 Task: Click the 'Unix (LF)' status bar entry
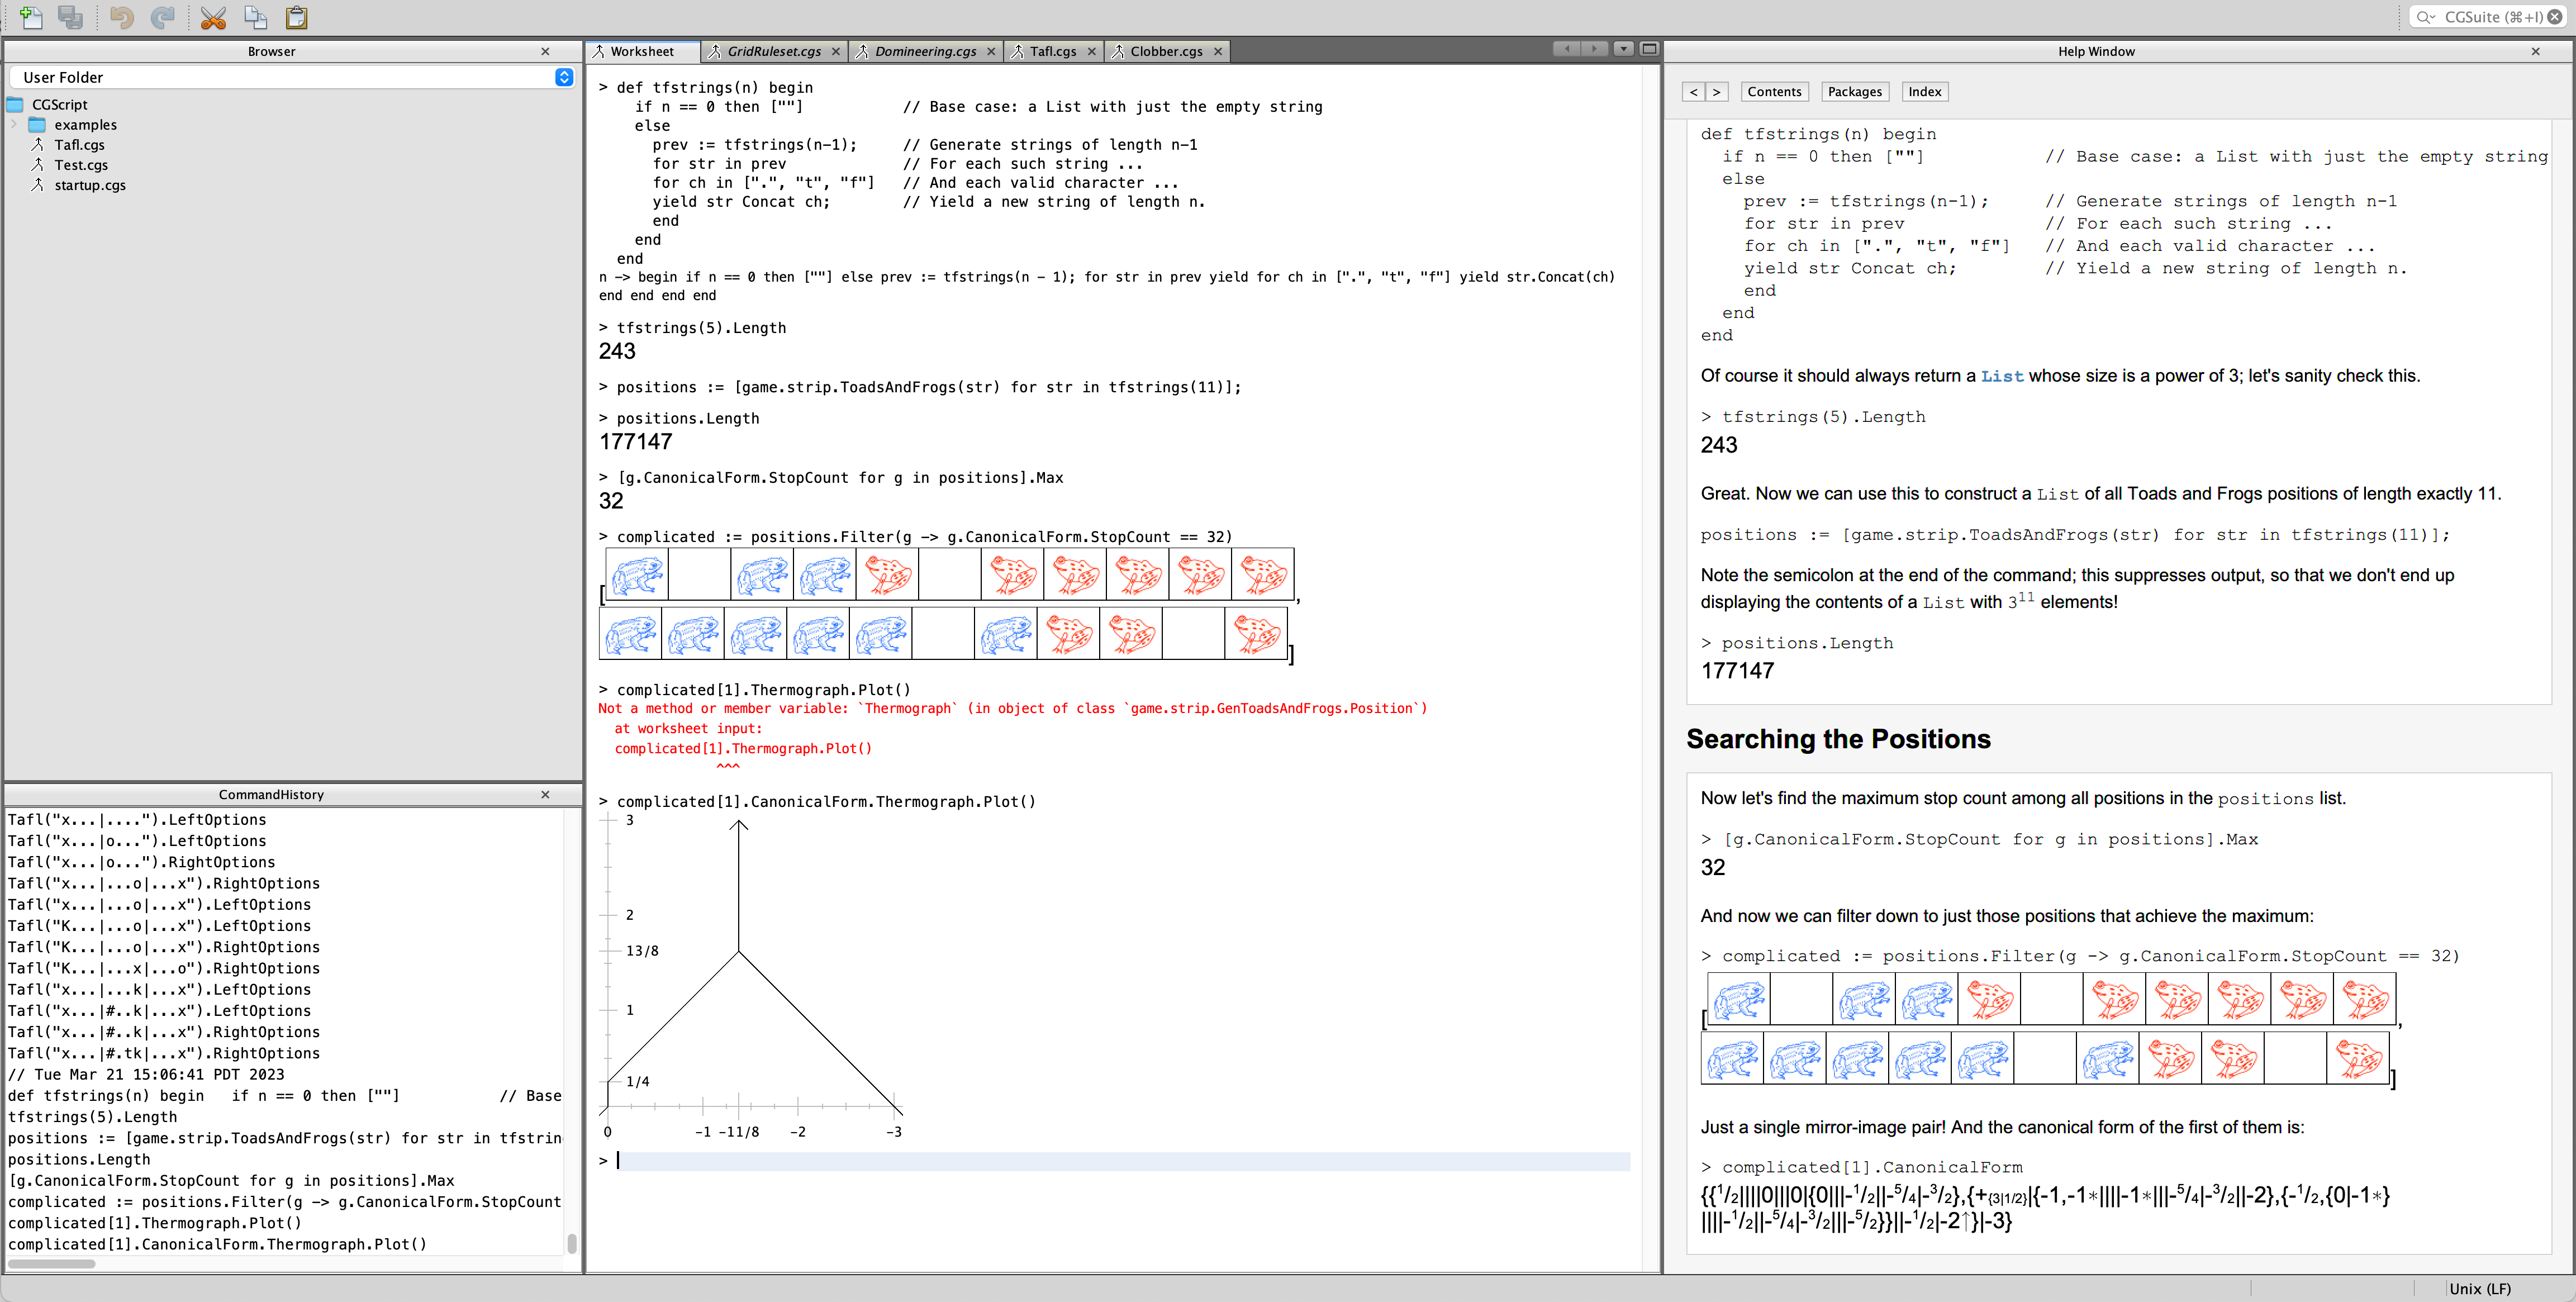click(x=2479, y=1289)
